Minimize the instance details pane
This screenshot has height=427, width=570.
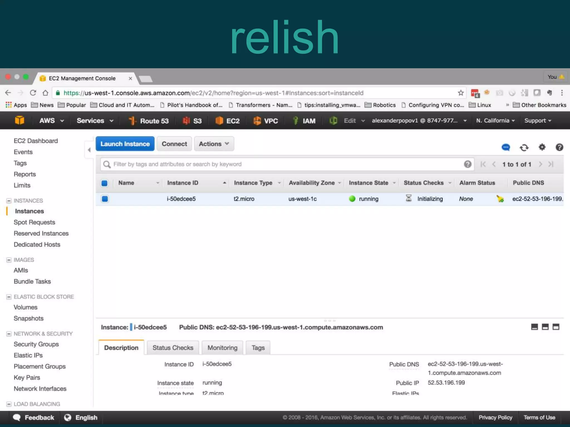(534, 327)
